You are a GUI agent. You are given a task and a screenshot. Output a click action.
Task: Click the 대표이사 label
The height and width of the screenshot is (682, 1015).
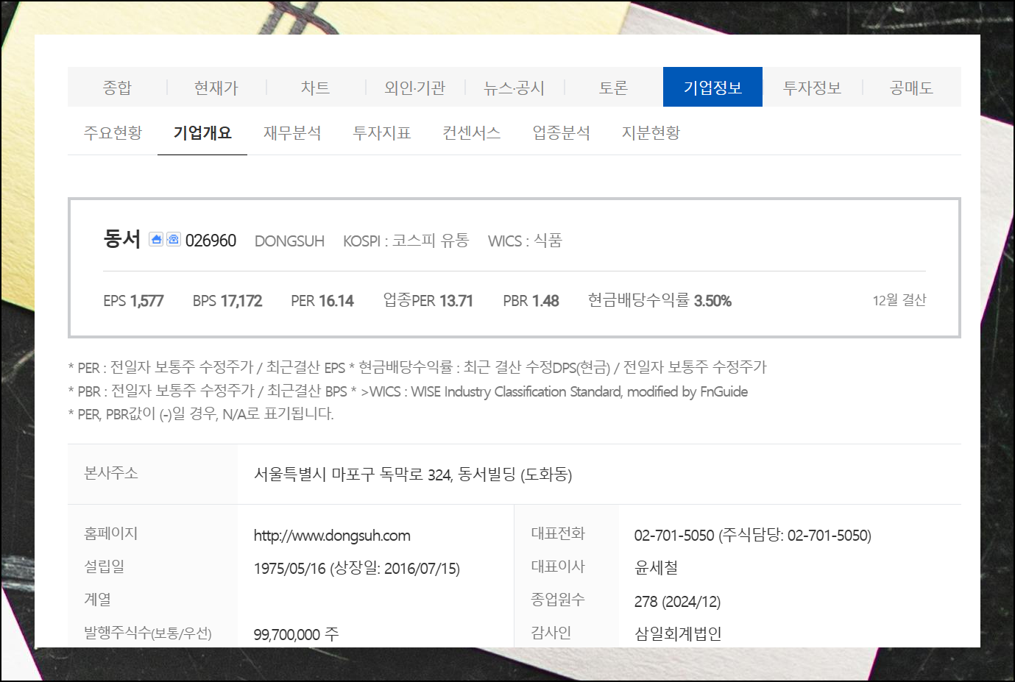point(558,566)
